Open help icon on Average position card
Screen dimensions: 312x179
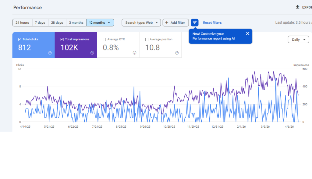(x=177, y=53)
